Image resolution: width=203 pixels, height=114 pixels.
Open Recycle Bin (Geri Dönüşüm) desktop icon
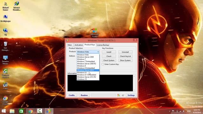(x=5, y=47)
